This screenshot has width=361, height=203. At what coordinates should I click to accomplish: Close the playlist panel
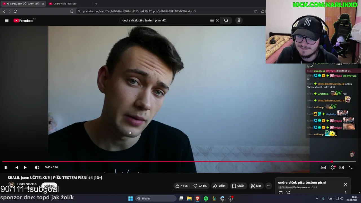pos(345,184)
